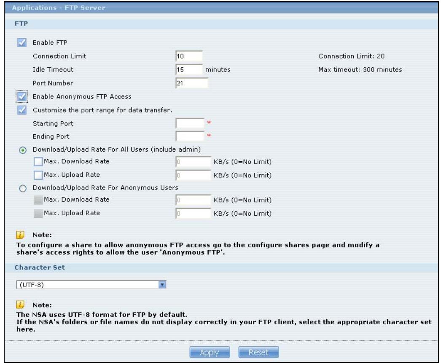The height and width of the screenshot is (363, 441).
Task: Click the 'minutes' unit text
Action: [218, 69]
